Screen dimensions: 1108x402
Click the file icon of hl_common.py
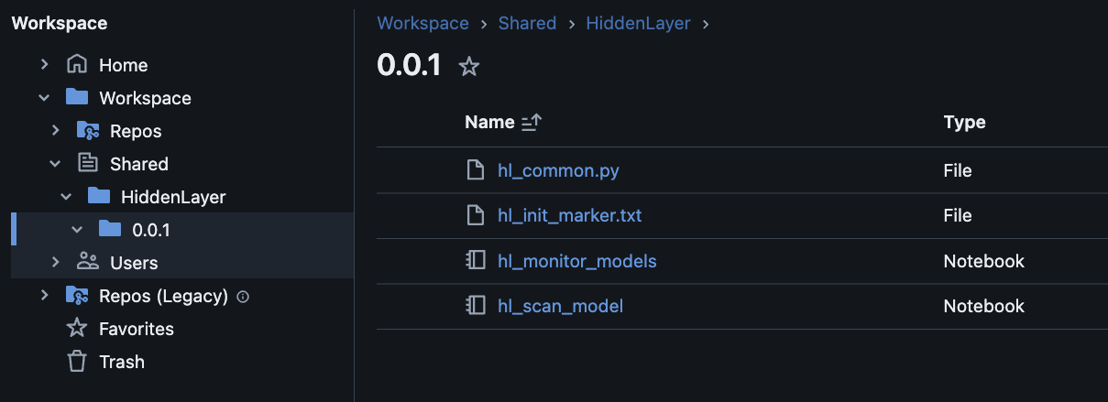(475, 170)
